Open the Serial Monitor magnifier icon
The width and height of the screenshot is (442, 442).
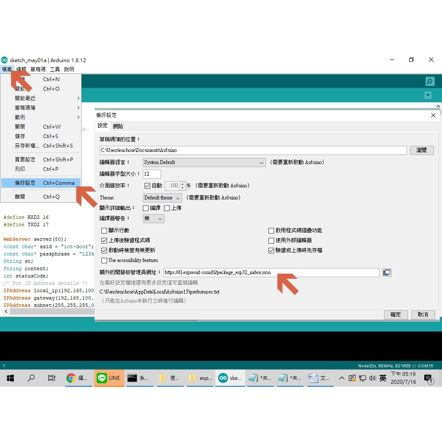tap(429, 81)
